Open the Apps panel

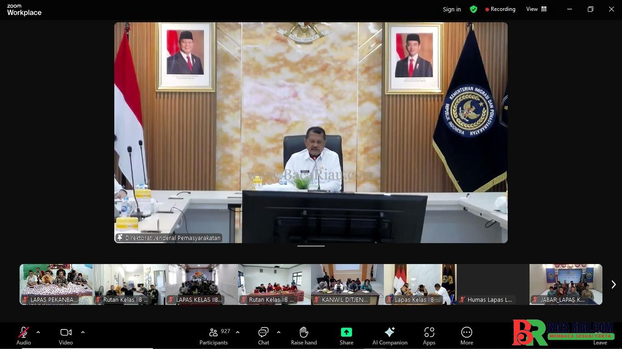coord(429,335)
